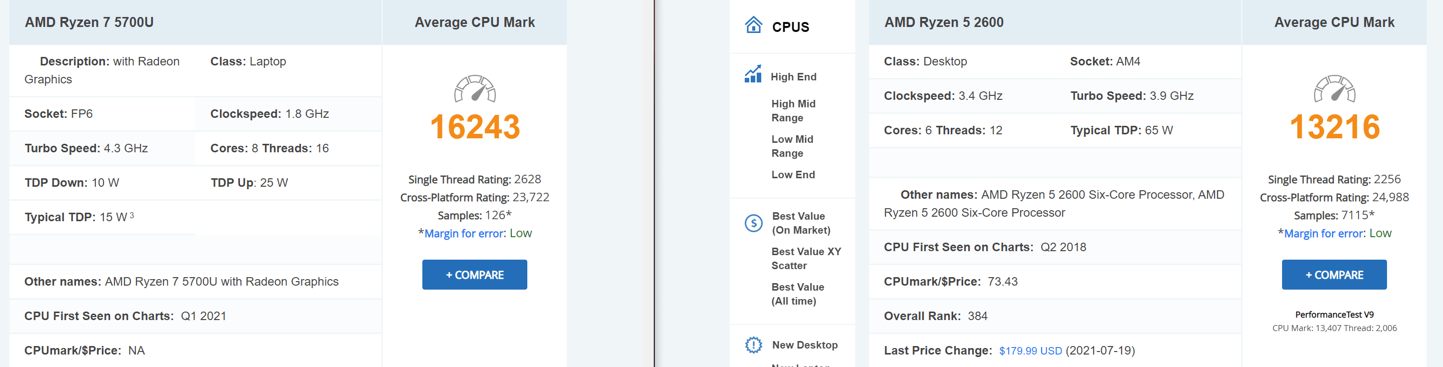The height and width of the screenshot is (367, 1443).
Task: Click the Best Value dollar icon
Action: pos(753,223)
